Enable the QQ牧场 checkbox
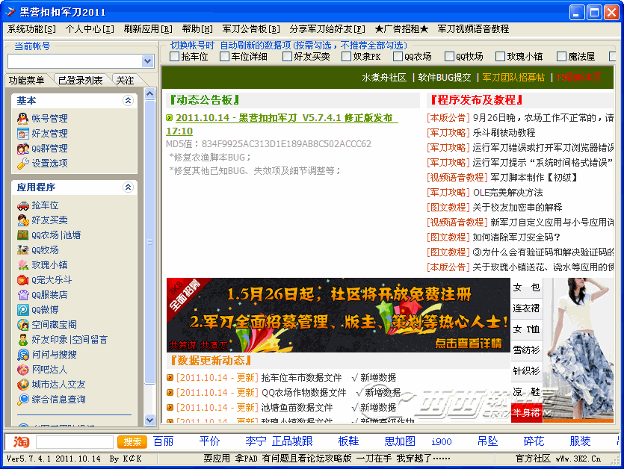The image size is (624, 469). click(449, 57)
